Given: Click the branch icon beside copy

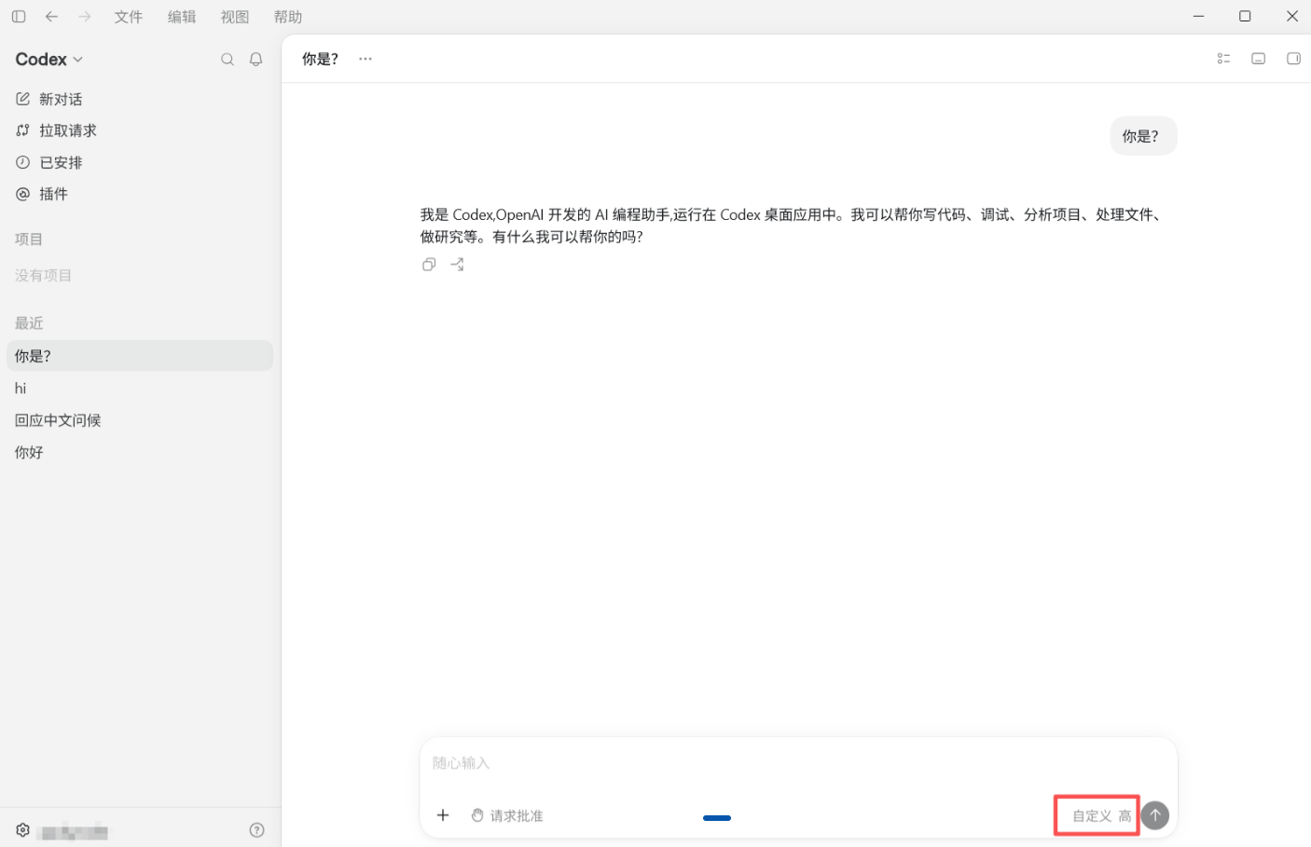Looking at the screenshot, I should (x=457, y=265).
